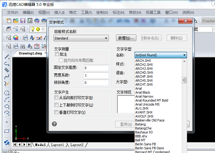Select the Drawing1.dwg document tab
Image resolution: width=215 pixels, height=153 pixels.
coord(30,53)
